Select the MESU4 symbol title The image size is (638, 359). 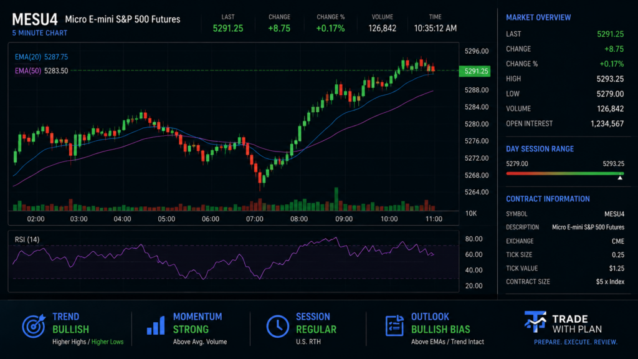(x=35, y=19)
